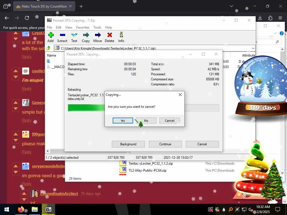
Task: Open the browser downloads icon
Action: (x=260, y=18)
